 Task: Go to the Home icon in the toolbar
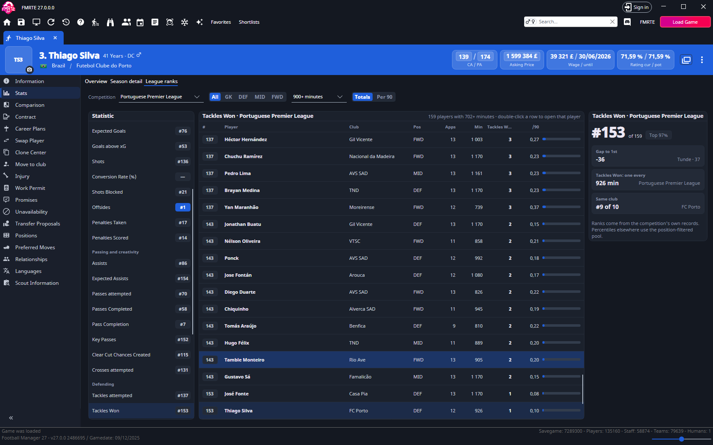7,22
